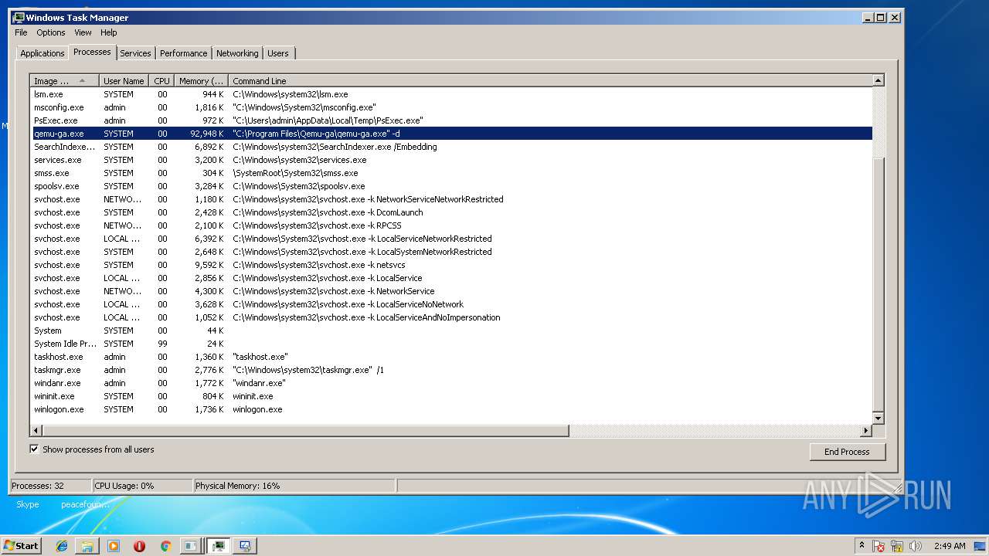
Task: Show hidden tray icons arrow
Action: pyautogui.click(x=862, y=546)
